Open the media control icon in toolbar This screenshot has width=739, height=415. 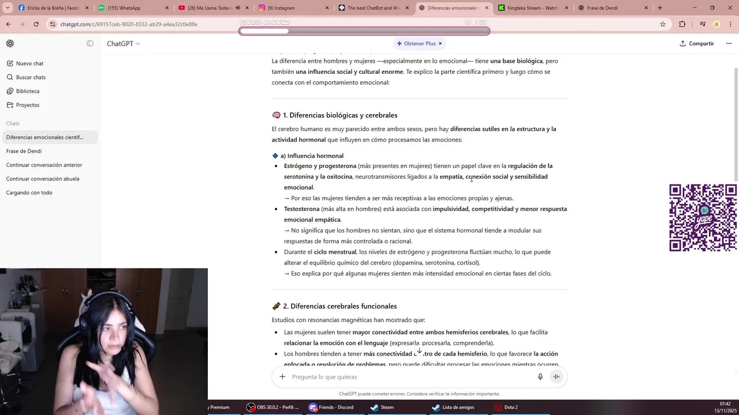tap(703, 24)
